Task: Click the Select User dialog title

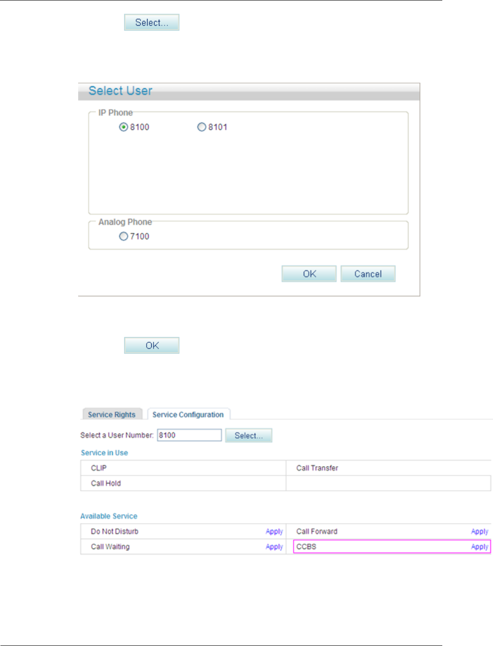Action: point(120,90)
